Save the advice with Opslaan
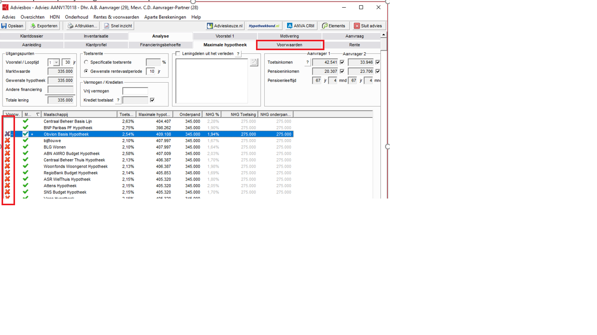The width and height of the screenshot is (597, 335). [x=12, y=26]
